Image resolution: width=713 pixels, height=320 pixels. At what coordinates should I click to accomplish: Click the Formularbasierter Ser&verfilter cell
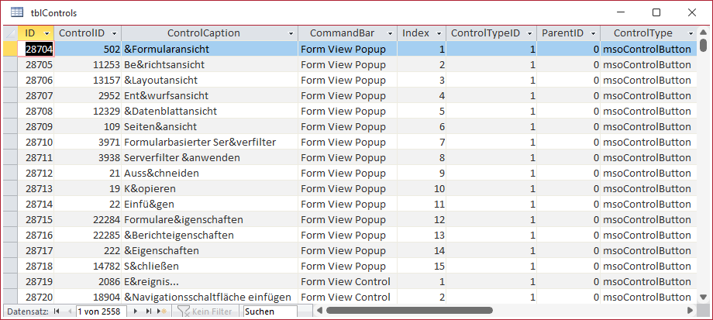click(209, 143)
